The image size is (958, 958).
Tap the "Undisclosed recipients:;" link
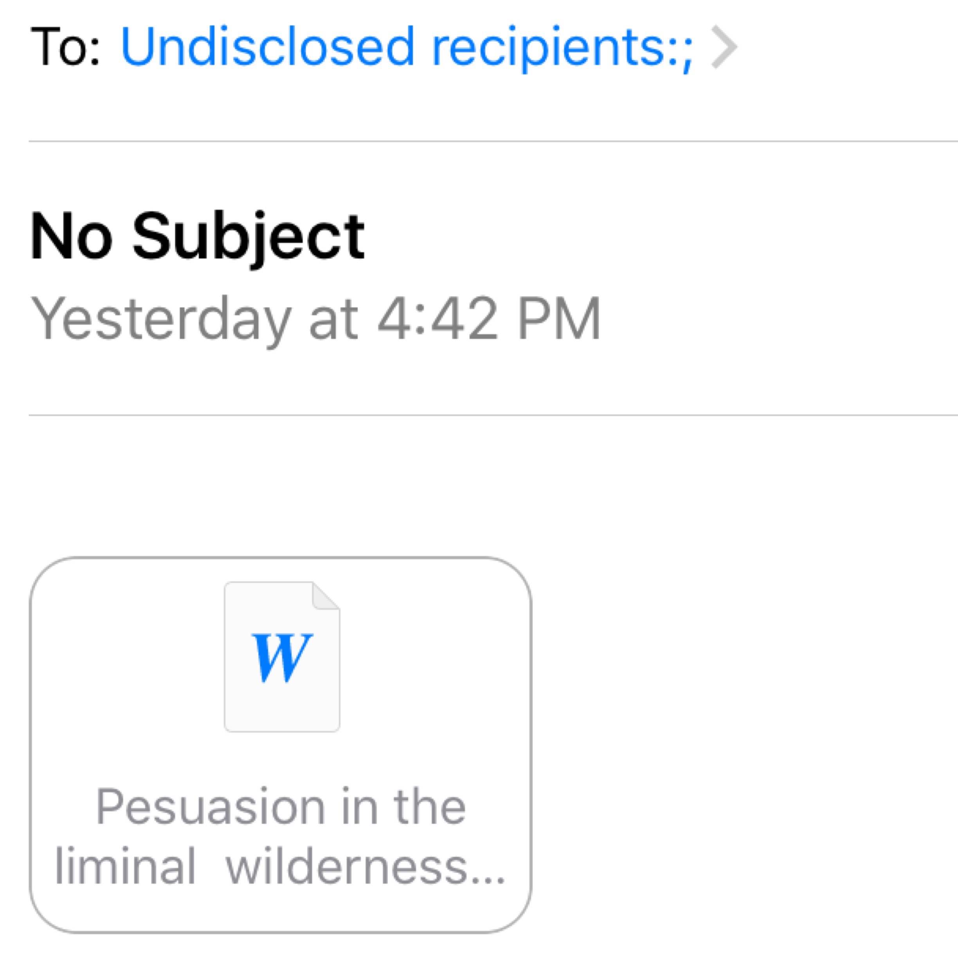click(407, 47)
